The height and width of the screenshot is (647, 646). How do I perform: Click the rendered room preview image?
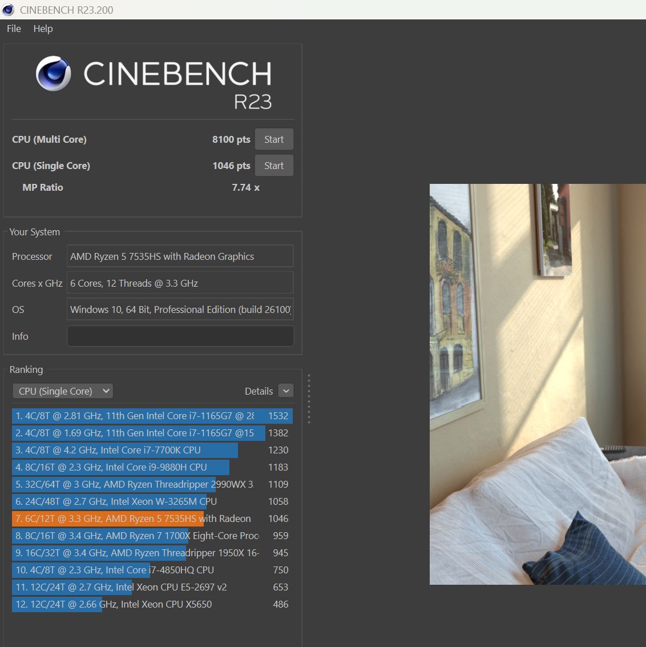pos(538,384)
